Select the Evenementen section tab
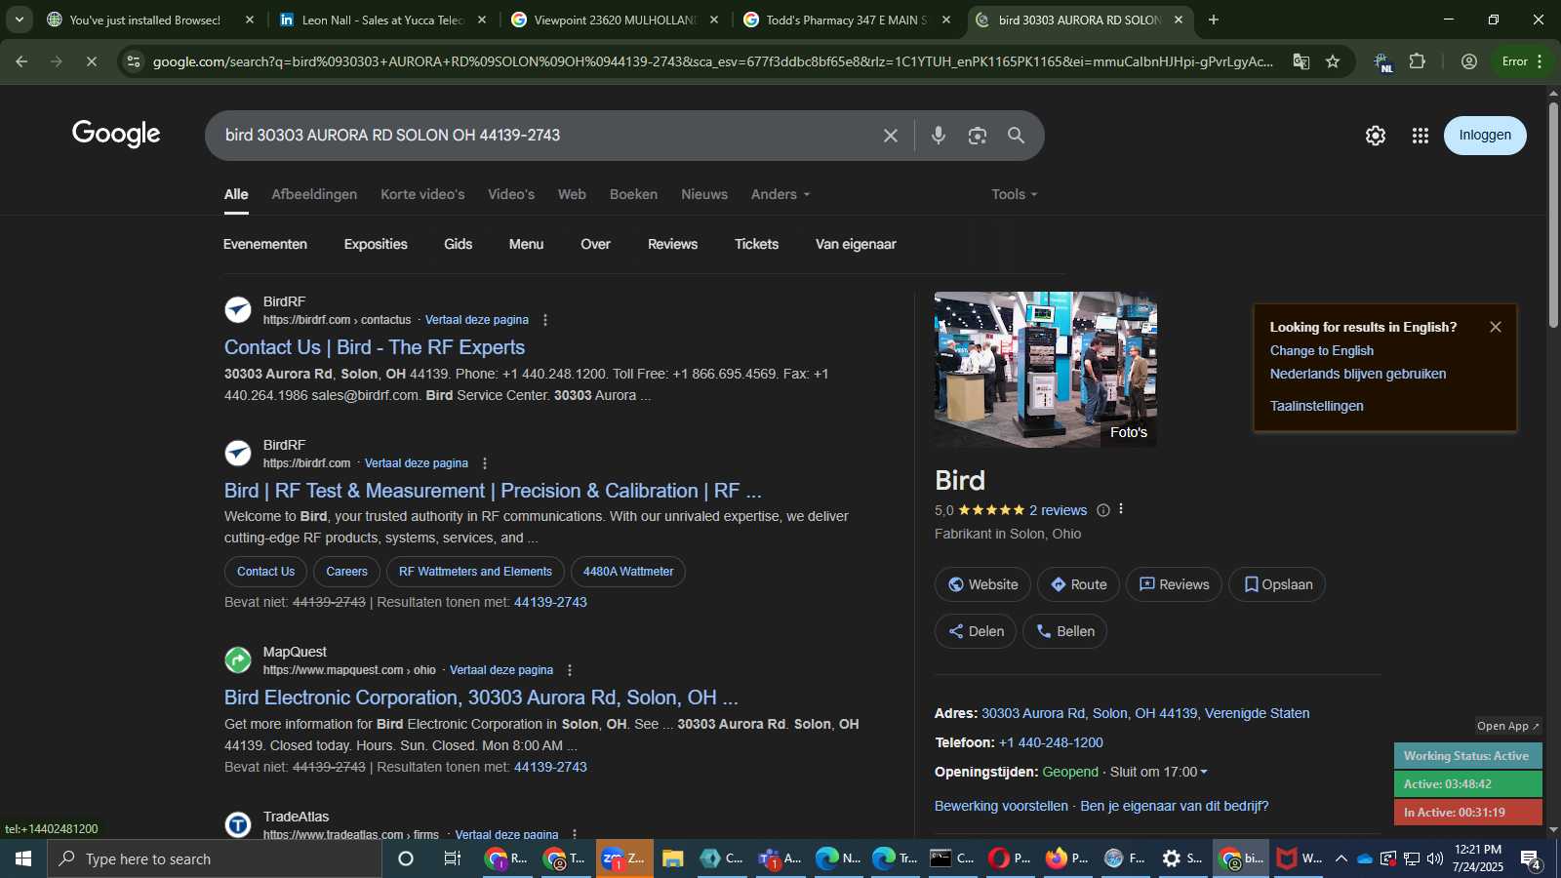 tap(265, 244)
